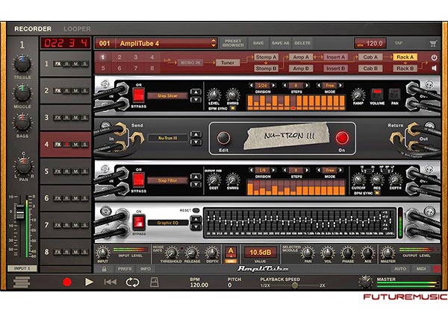This screenshot has width=448, height=313.
Task: Toggle Step Filter red bypass switch
Action: pos(139,180)
